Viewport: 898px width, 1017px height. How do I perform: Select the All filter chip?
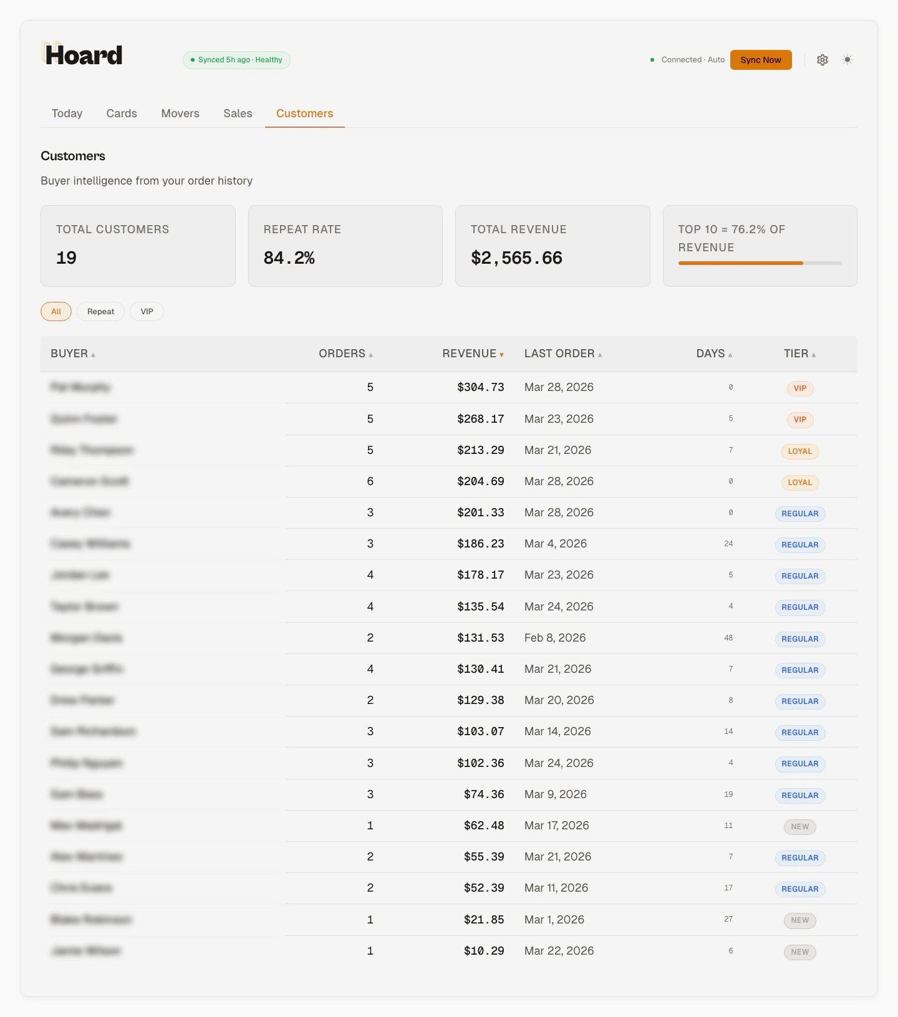pos(56,312)
